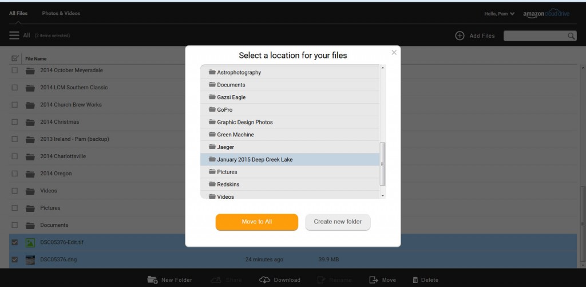Switch to the All Files tab
This screenshot has width=586, height=287.
(18, 13)
